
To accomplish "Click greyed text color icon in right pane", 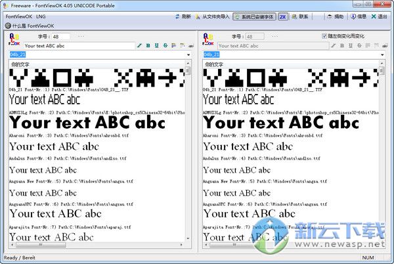I will point(368,45).
